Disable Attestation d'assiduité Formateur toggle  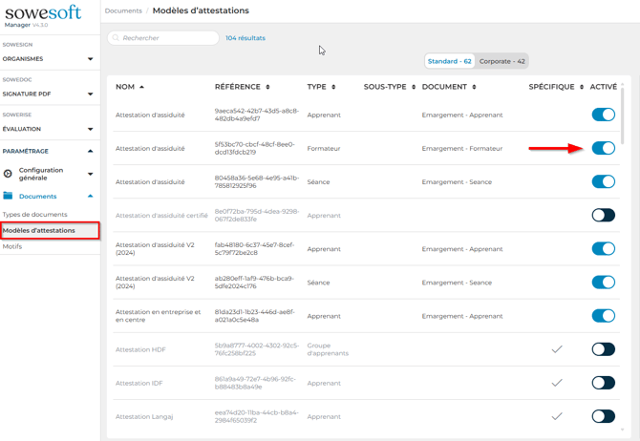604,148
